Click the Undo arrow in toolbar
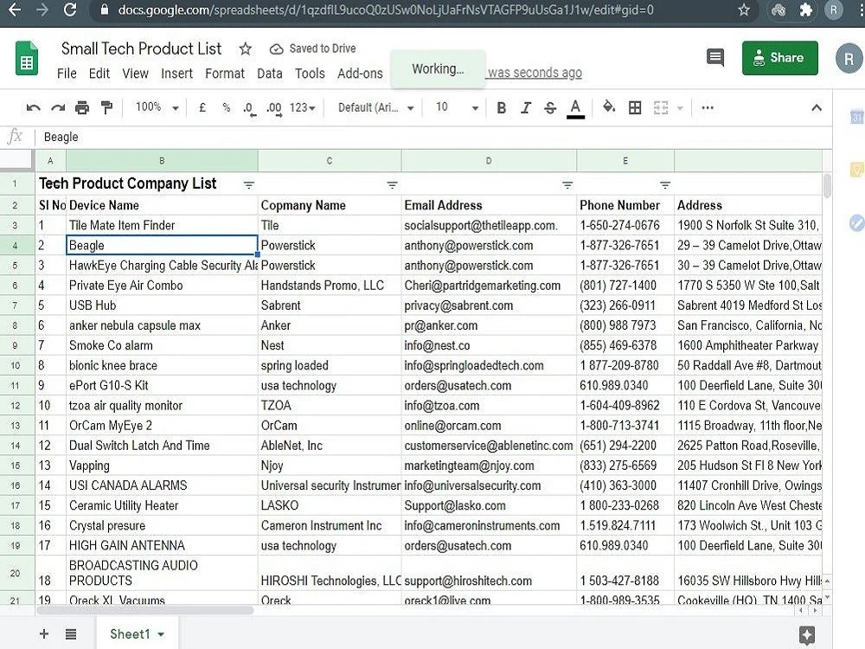The image size is (865, 649). pyautogui.click(x=33, y=107)
